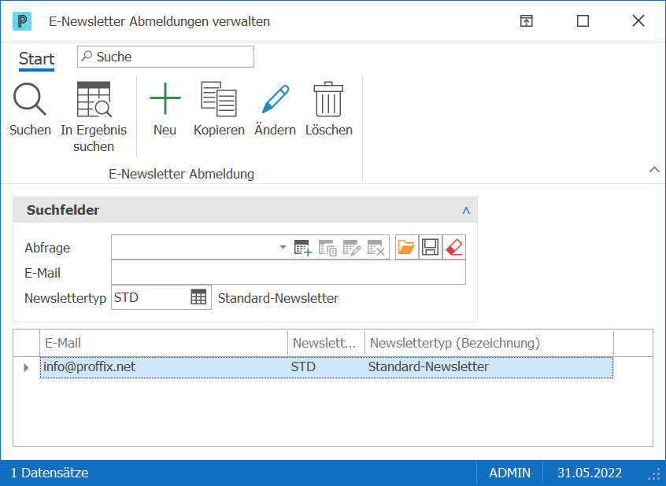
Task: Save query with the floppy disk icon
Action: pos(431,247)
